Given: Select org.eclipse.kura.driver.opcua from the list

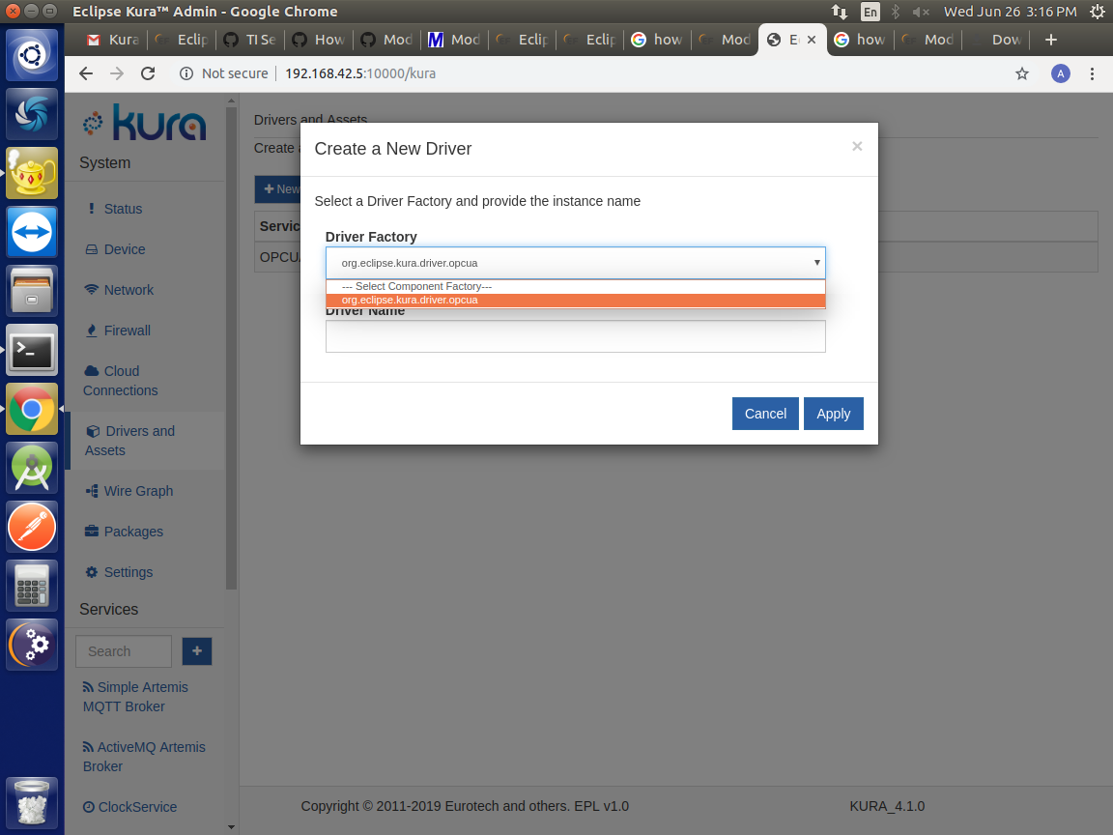Looking at the screenshot, I should click(576, 301).
